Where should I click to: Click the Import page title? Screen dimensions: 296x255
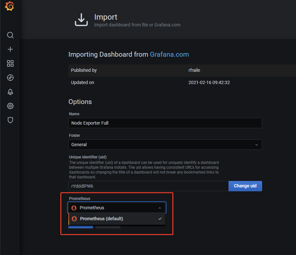pos(106,17)
